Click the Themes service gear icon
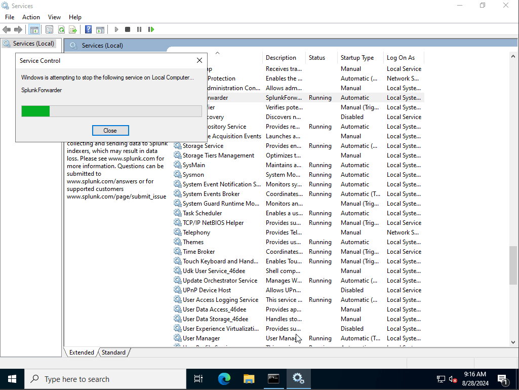The image size is (519, 390). (x=178, y=242)
